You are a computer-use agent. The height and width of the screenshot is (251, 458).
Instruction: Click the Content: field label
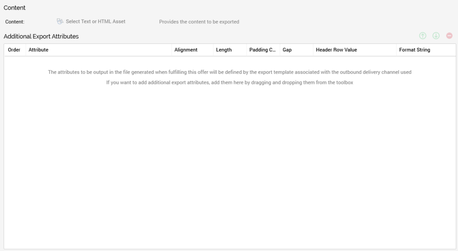click(x=15, y=22)
